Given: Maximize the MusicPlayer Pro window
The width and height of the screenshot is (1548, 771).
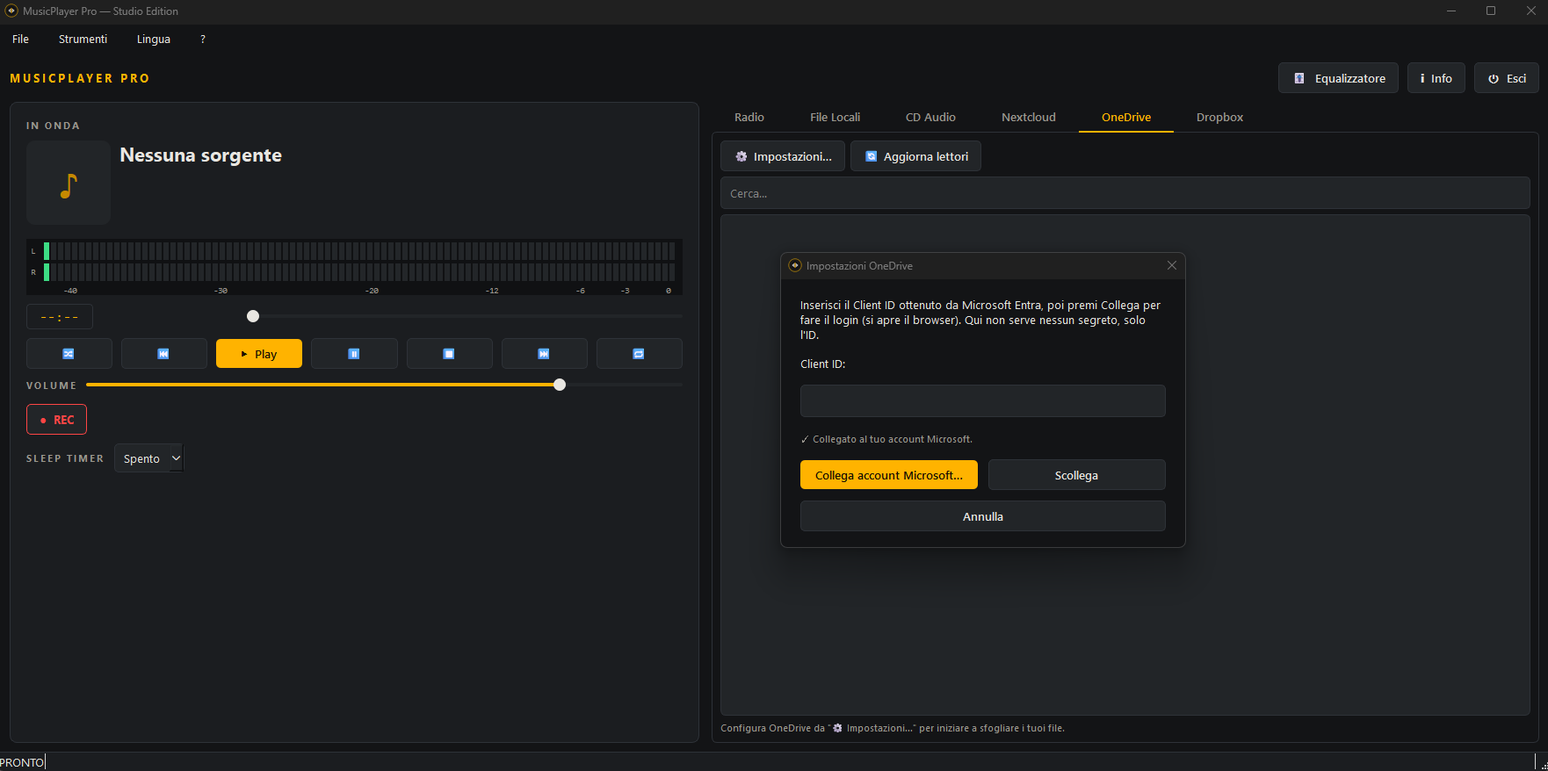Looking at the screenshot, I should (1491, 11).
